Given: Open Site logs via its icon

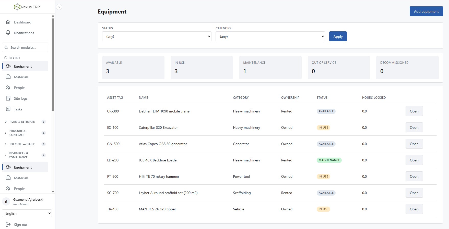Looking at the screenshot, I should 8,98.
